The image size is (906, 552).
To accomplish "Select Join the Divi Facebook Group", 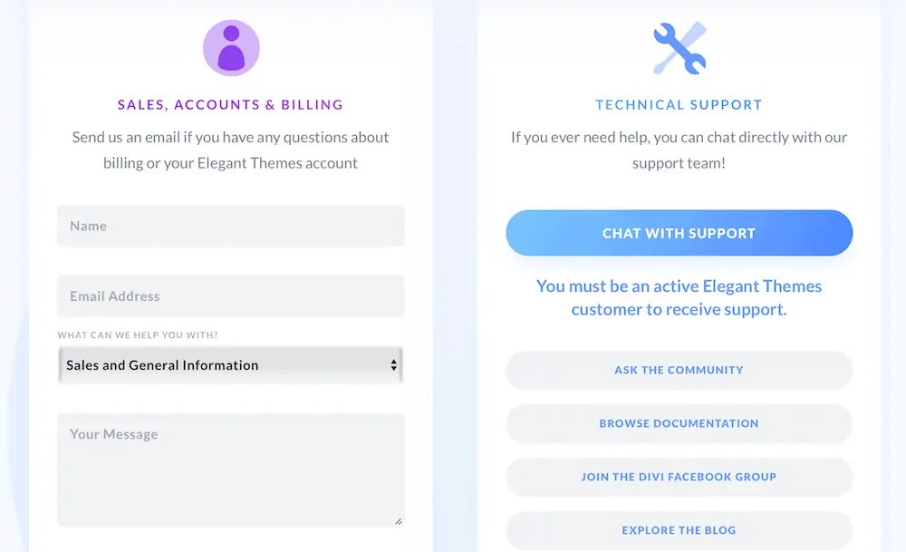I will (679, 477).
